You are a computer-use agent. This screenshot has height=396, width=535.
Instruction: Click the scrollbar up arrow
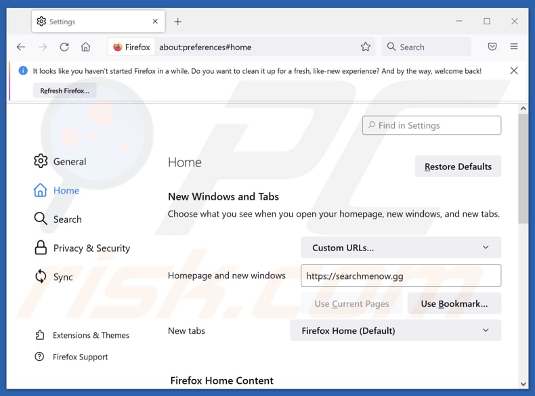tap(523, 108)
